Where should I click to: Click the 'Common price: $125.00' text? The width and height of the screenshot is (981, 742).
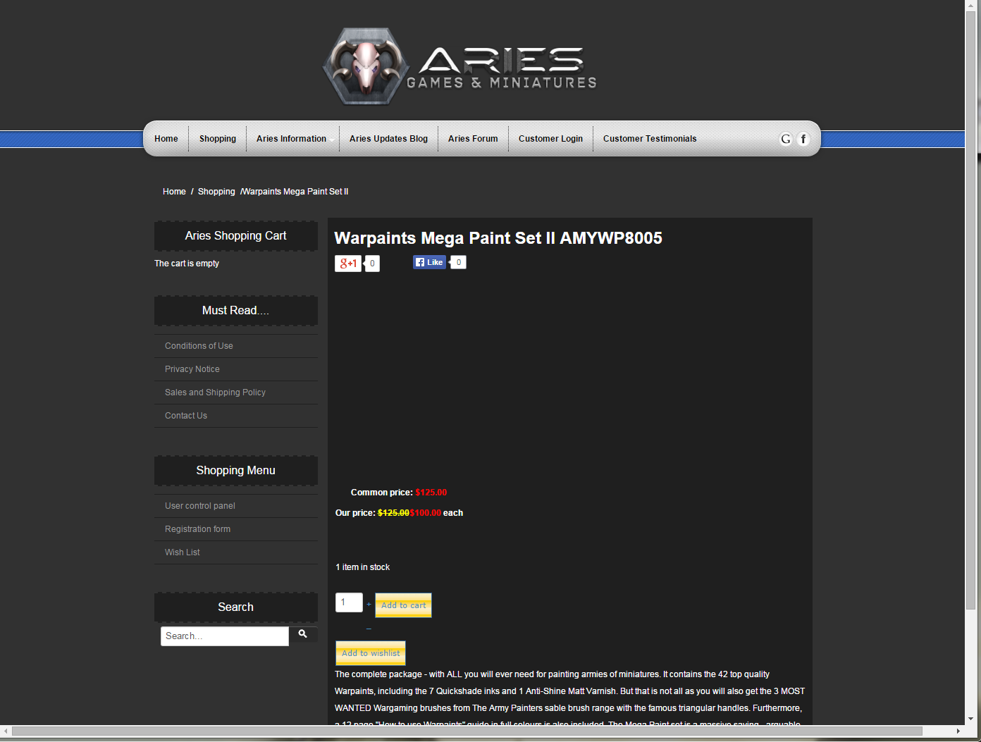[399, 493]
